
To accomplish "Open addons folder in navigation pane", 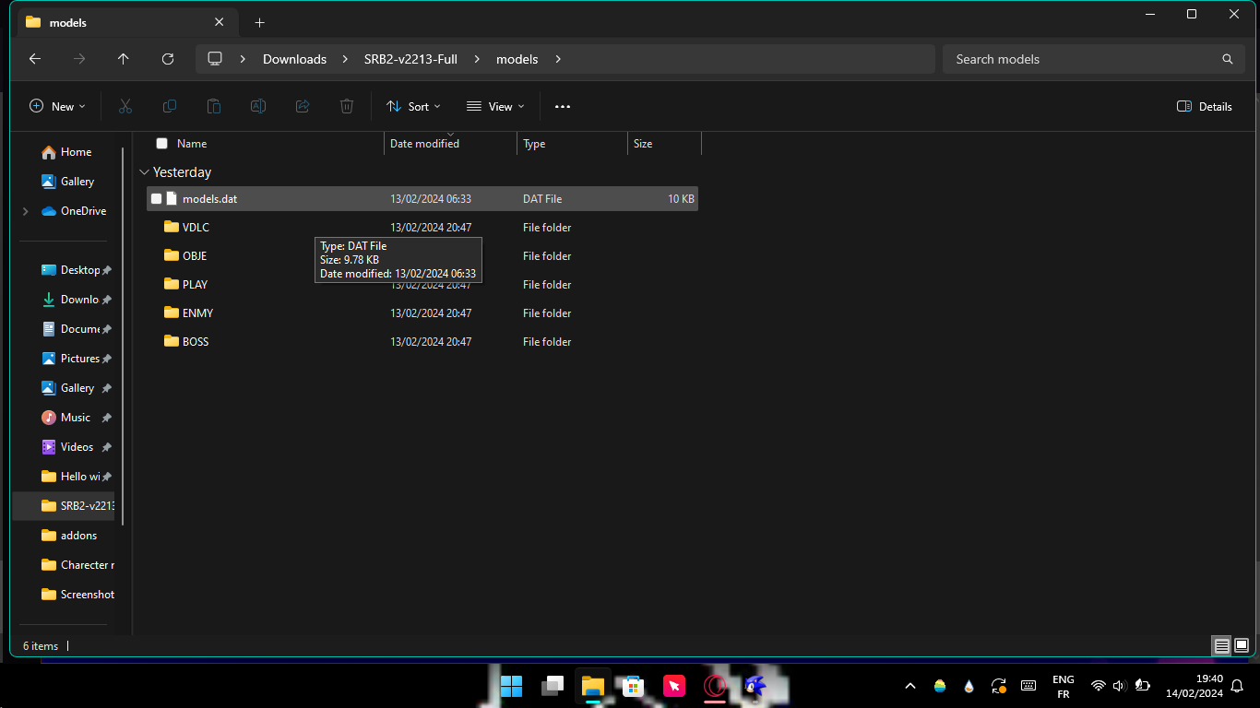I will (x=71, y=536).
